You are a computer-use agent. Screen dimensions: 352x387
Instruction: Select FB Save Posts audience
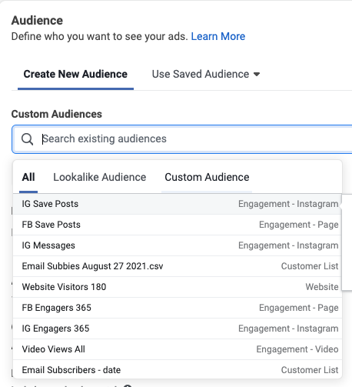[x=178, y=225]
